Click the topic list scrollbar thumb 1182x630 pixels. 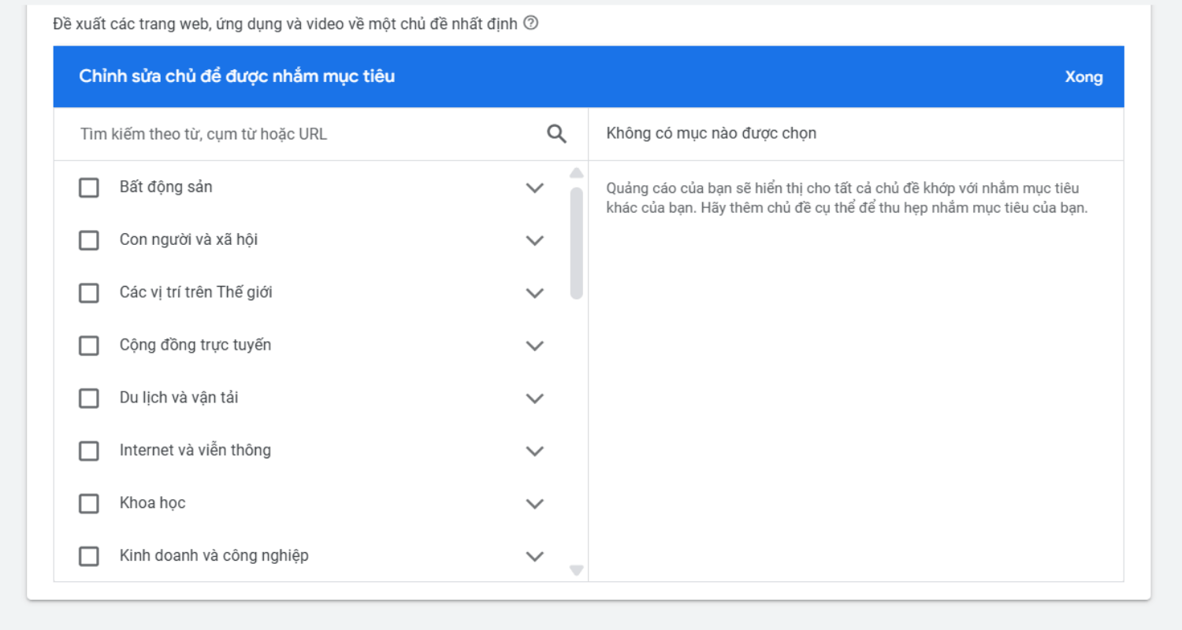click(577, 243)
